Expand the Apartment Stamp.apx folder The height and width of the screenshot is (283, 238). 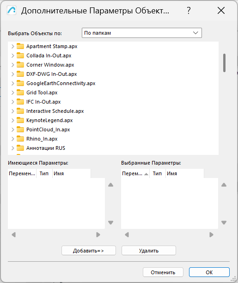(x=12, y=46)
